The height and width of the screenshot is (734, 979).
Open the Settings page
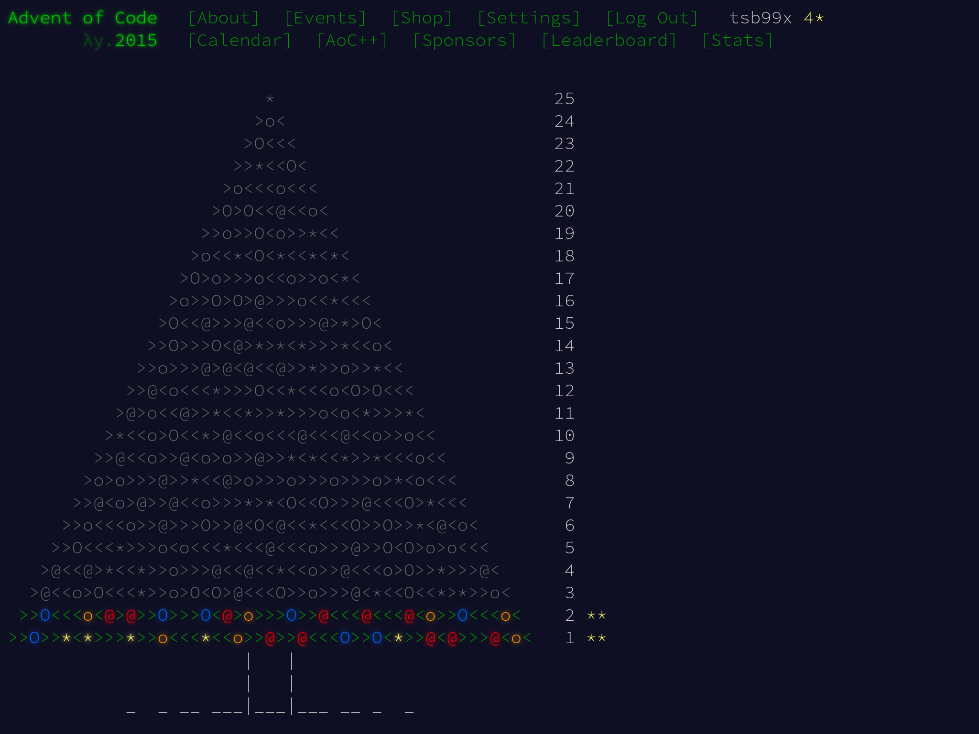[x=529, y=18]
